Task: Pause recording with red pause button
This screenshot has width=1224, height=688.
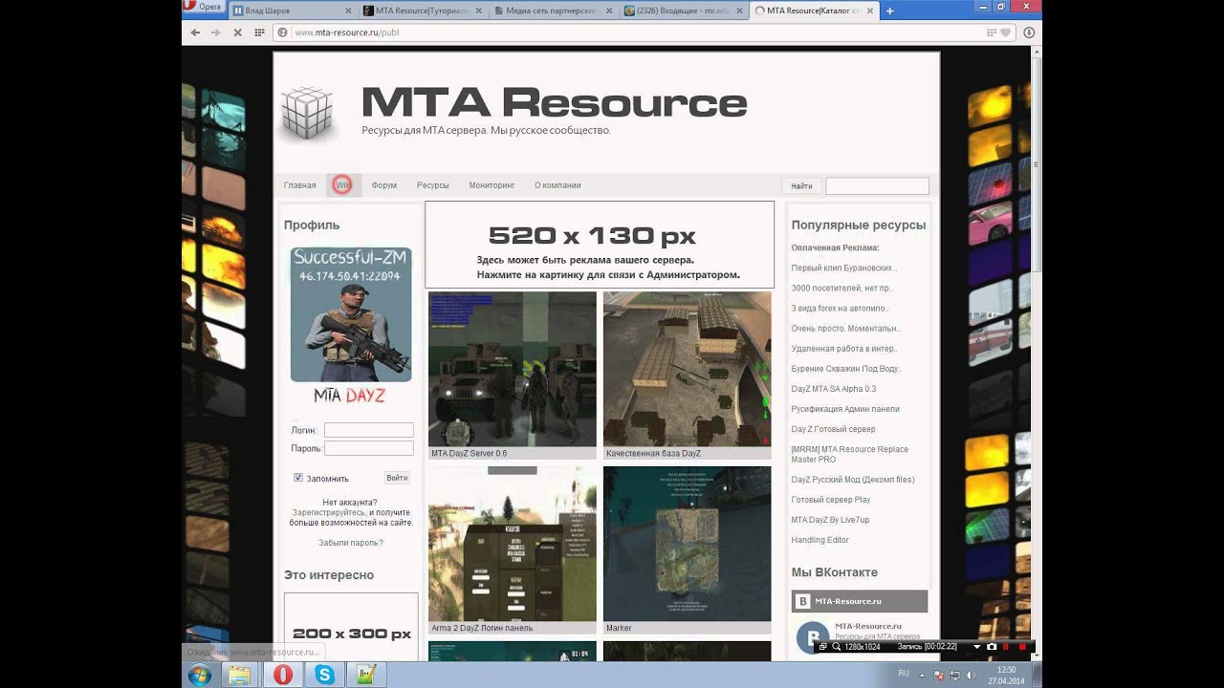Action: click(x=1006, y=647)
